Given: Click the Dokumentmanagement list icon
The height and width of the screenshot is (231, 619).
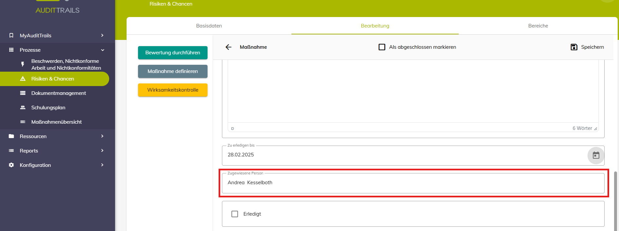Looking at the screenshot, I should point(23,93).
